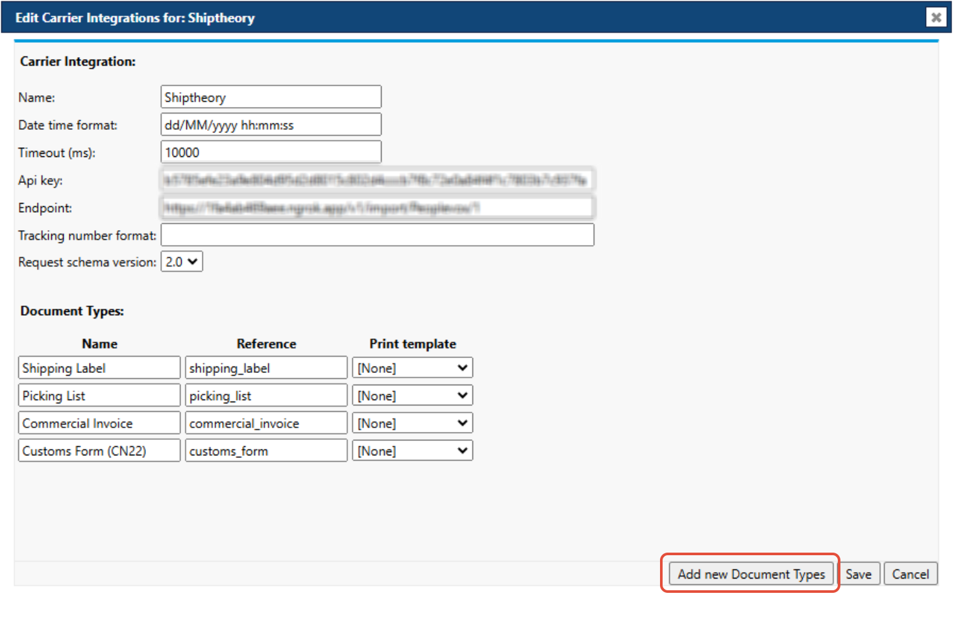Edit the Picking List name field
This screenshot has width=954, height=635.
point(99,396)
